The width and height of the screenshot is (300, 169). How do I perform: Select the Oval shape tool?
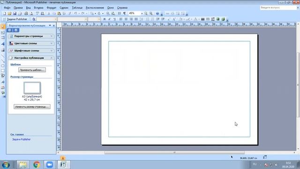click(3, 66)
